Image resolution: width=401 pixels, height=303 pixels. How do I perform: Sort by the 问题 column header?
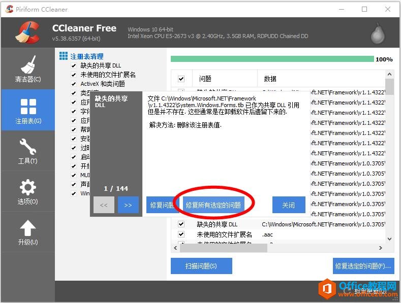(x=225, y=79)
